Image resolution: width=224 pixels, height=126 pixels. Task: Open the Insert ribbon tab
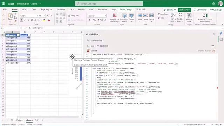(x=24, y=9)
